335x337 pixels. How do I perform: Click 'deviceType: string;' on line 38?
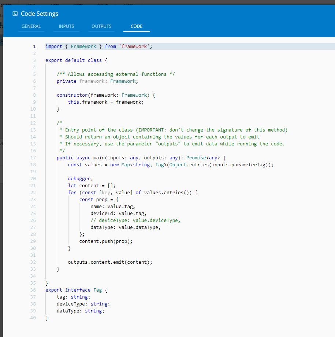[x=83, y=304]
